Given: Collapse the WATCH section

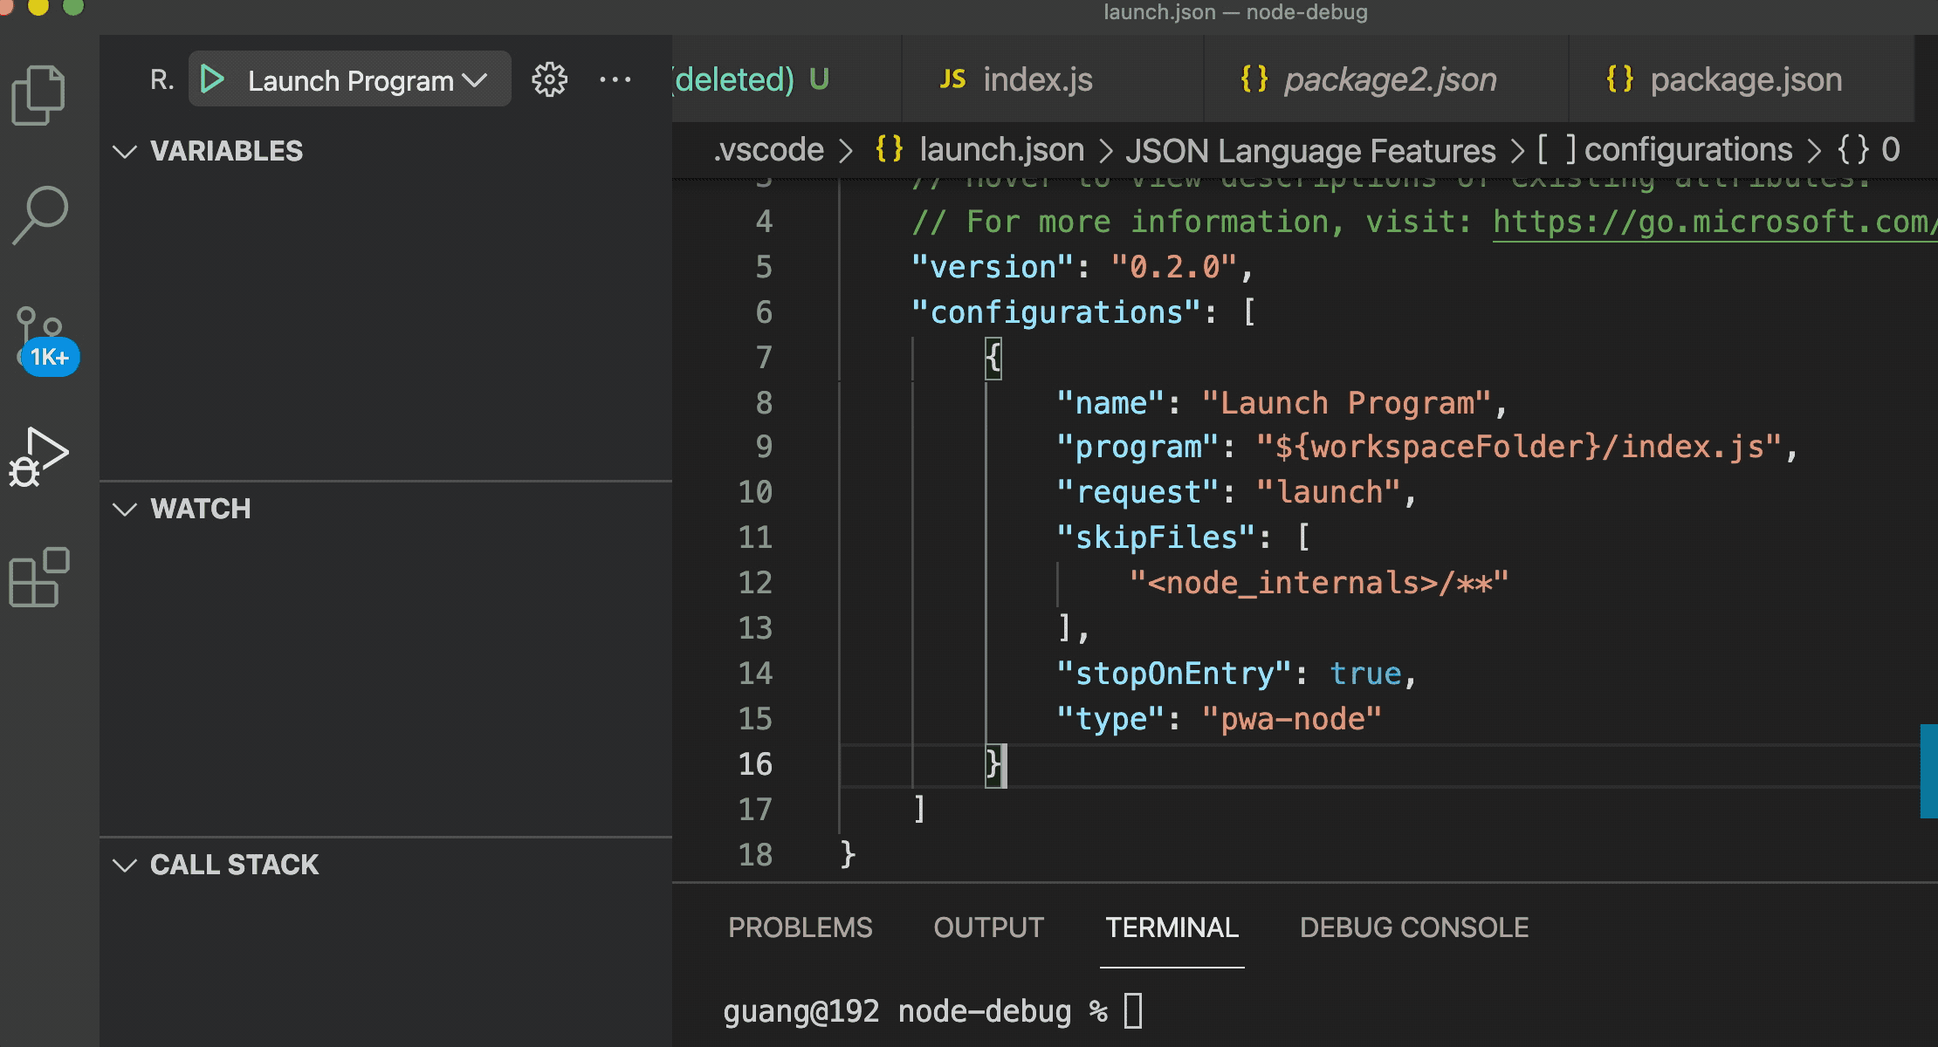Looking at the screenshot, I should tap(126, 509).
